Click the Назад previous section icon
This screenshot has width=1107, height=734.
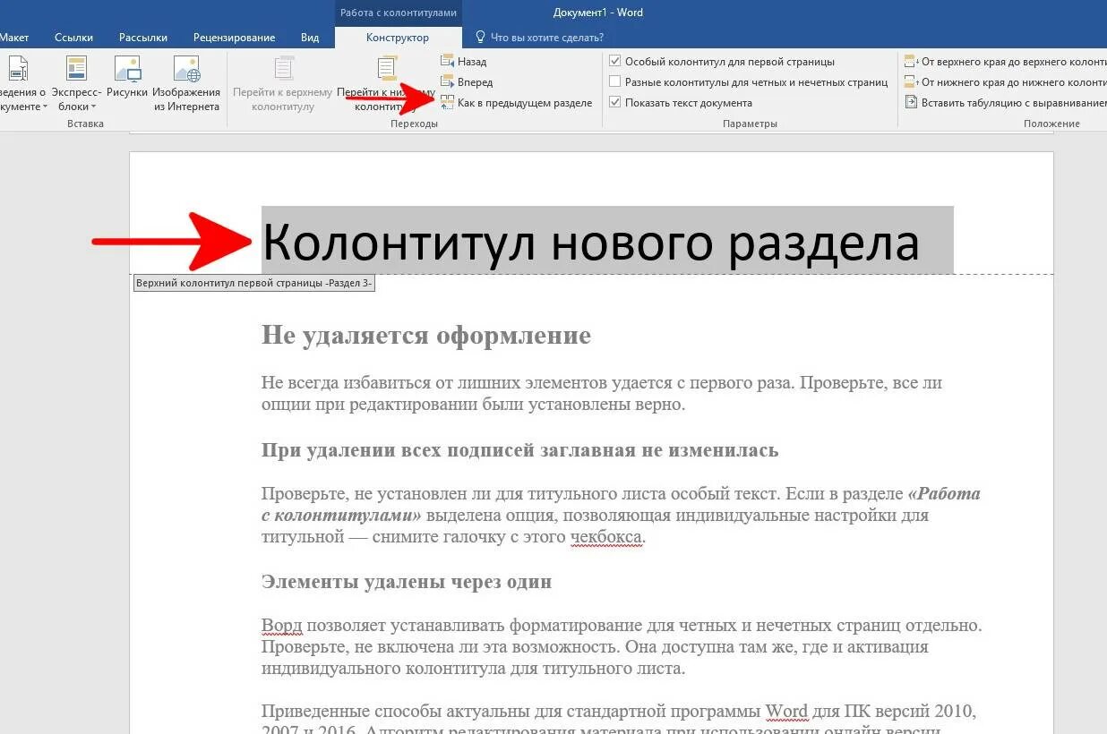448,62
